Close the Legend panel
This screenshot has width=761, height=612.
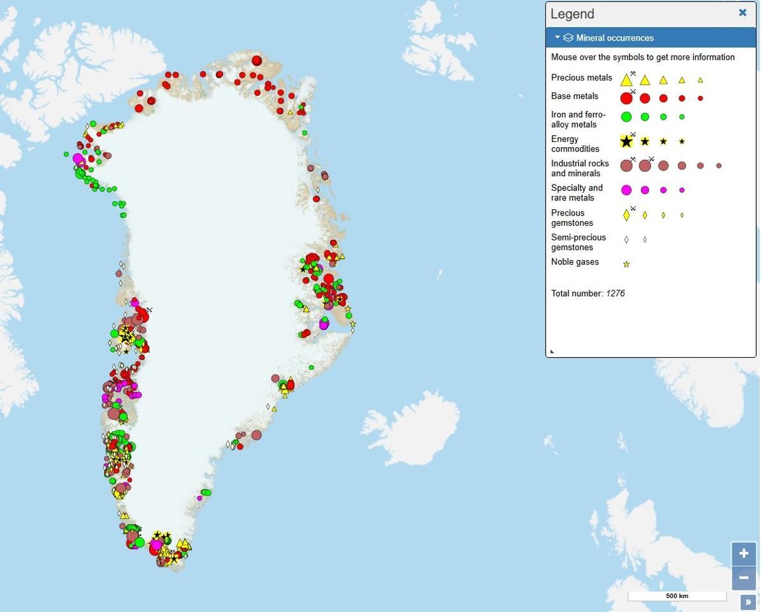(743, 13)
